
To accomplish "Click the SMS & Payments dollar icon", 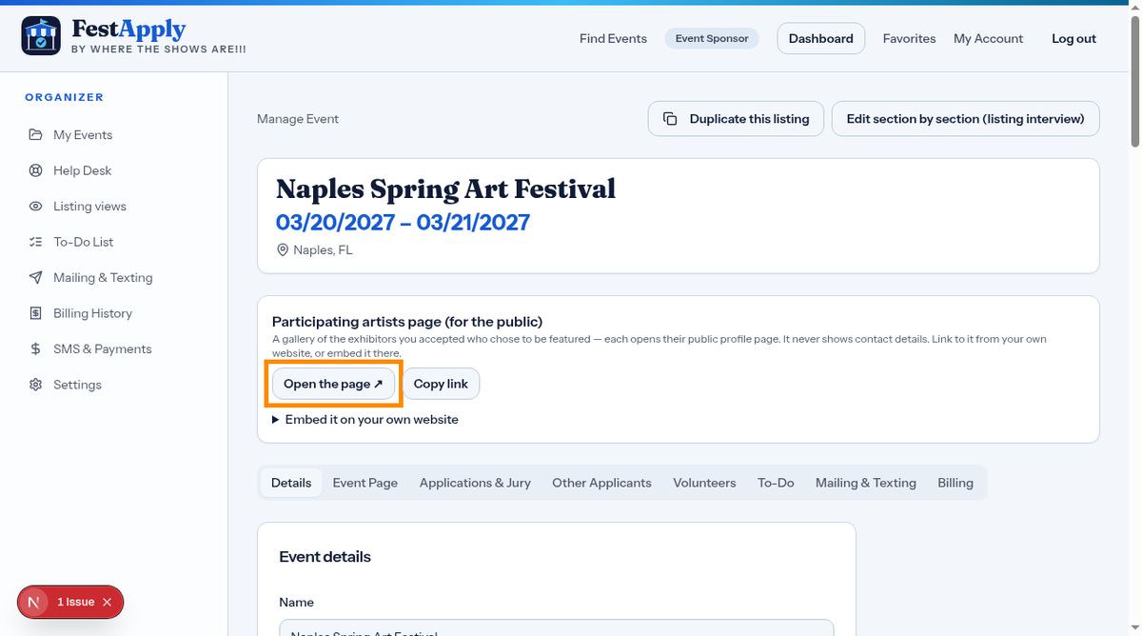I will pyautogui.click(x=35, y=348).
